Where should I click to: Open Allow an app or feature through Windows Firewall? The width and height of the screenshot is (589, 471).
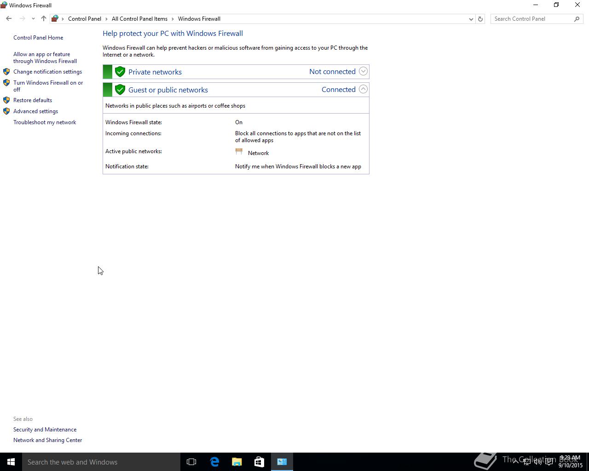click(x=45, y=57)
